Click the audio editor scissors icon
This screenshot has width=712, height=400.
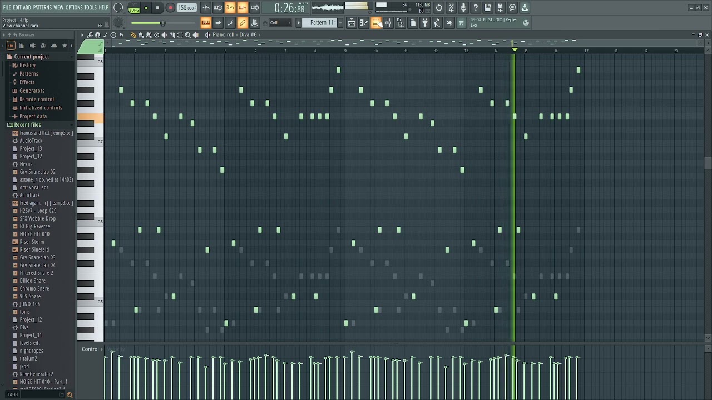pos(451,8)
